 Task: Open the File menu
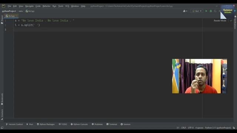[9, 6]
